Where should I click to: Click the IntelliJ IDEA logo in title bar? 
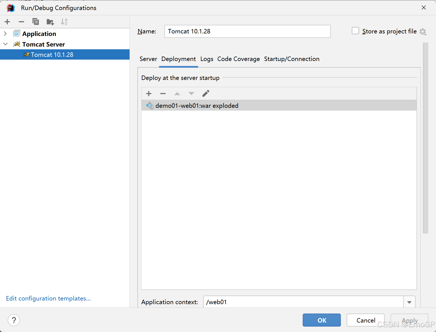[x=11, y=8]
